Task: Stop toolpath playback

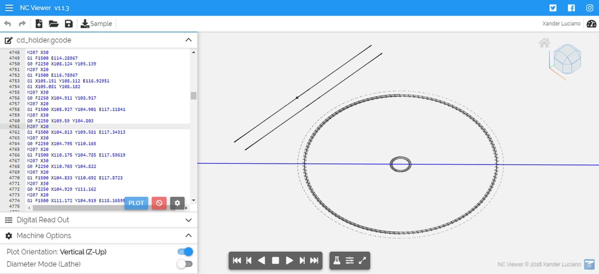Action: (275, 261)
